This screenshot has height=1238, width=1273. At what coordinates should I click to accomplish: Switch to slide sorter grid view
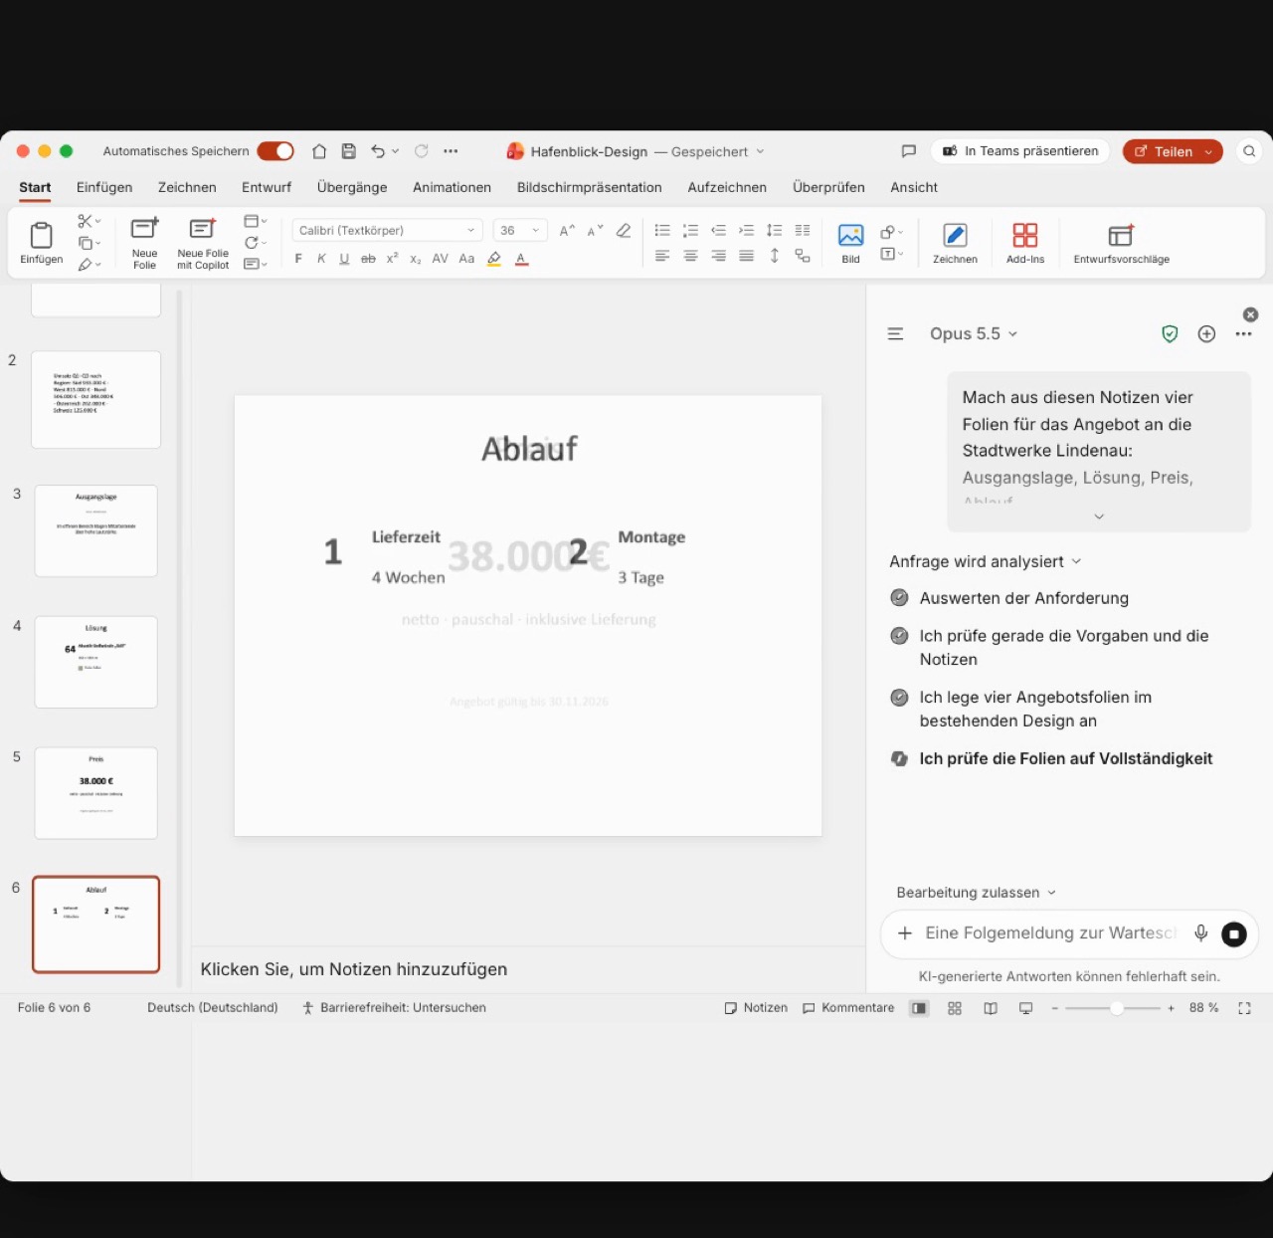[x=955, y=1008]
